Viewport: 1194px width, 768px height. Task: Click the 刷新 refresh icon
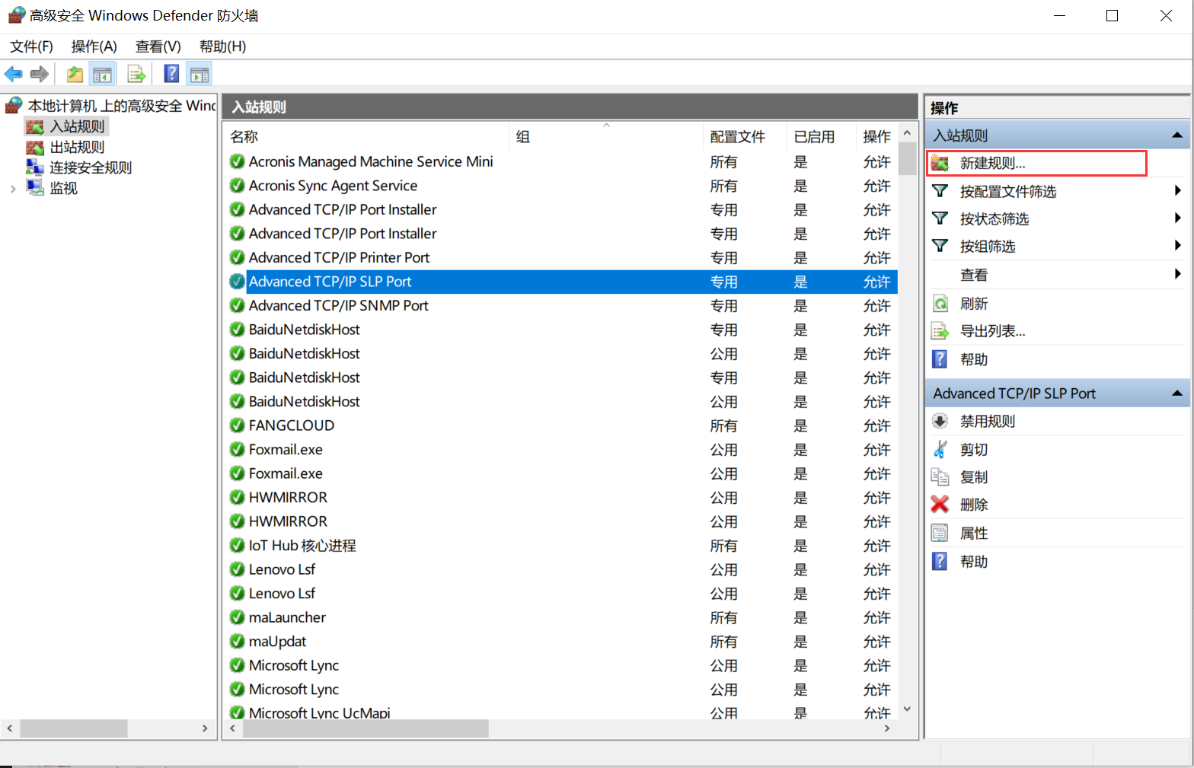click(940, 304)
